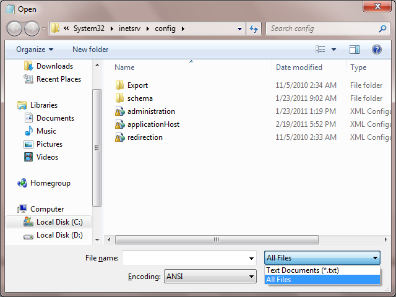The image size is (396, 297).
Task: Click the Change your view icon
Action: click(x=321, y=49)
